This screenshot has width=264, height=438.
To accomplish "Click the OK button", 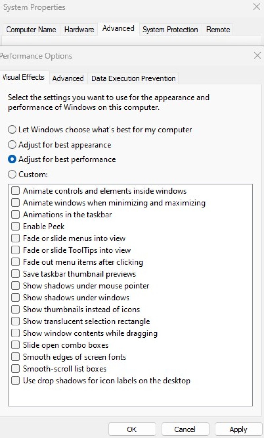I will point(132,429).
